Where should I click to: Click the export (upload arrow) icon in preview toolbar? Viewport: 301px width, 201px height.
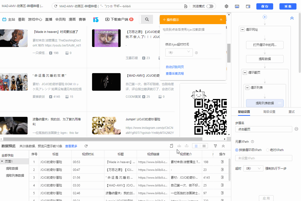[186, 146]
